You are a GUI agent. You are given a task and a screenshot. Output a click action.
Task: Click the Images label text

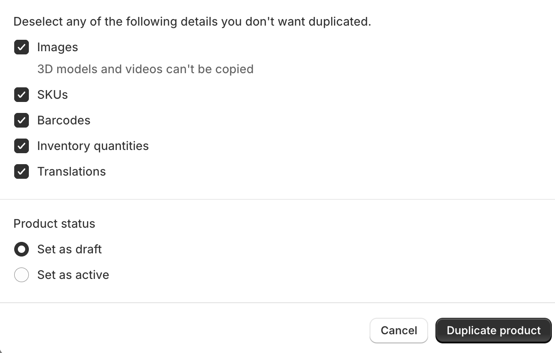pyautogui.click(x=58, y=47)
